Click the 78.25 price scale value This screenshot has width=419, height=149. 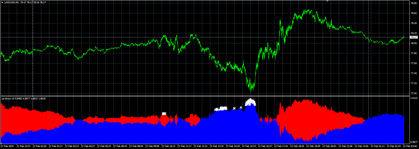(x=414, y=33)
